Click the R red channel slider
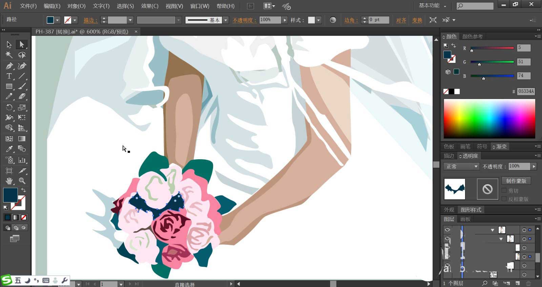 point(492,48)
